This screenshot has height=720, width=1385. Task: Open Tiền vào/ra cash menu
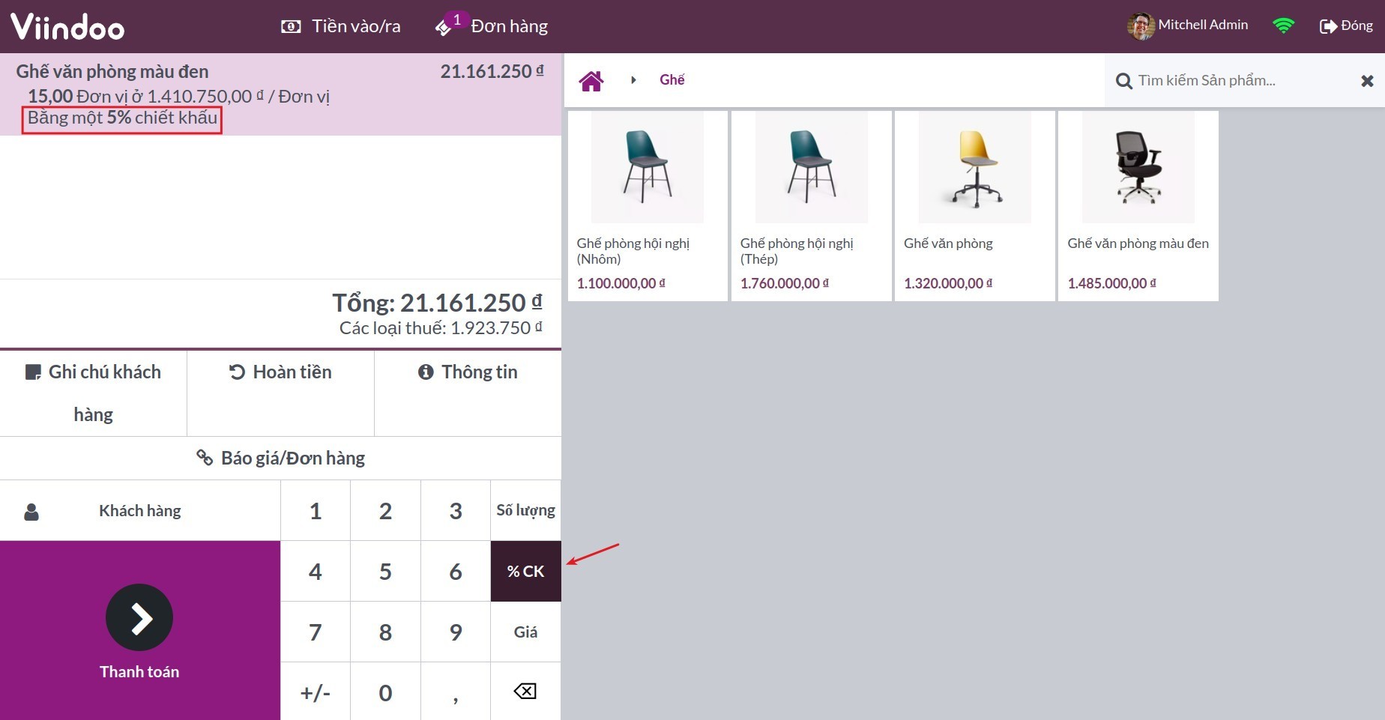click(x=341, y=26)
